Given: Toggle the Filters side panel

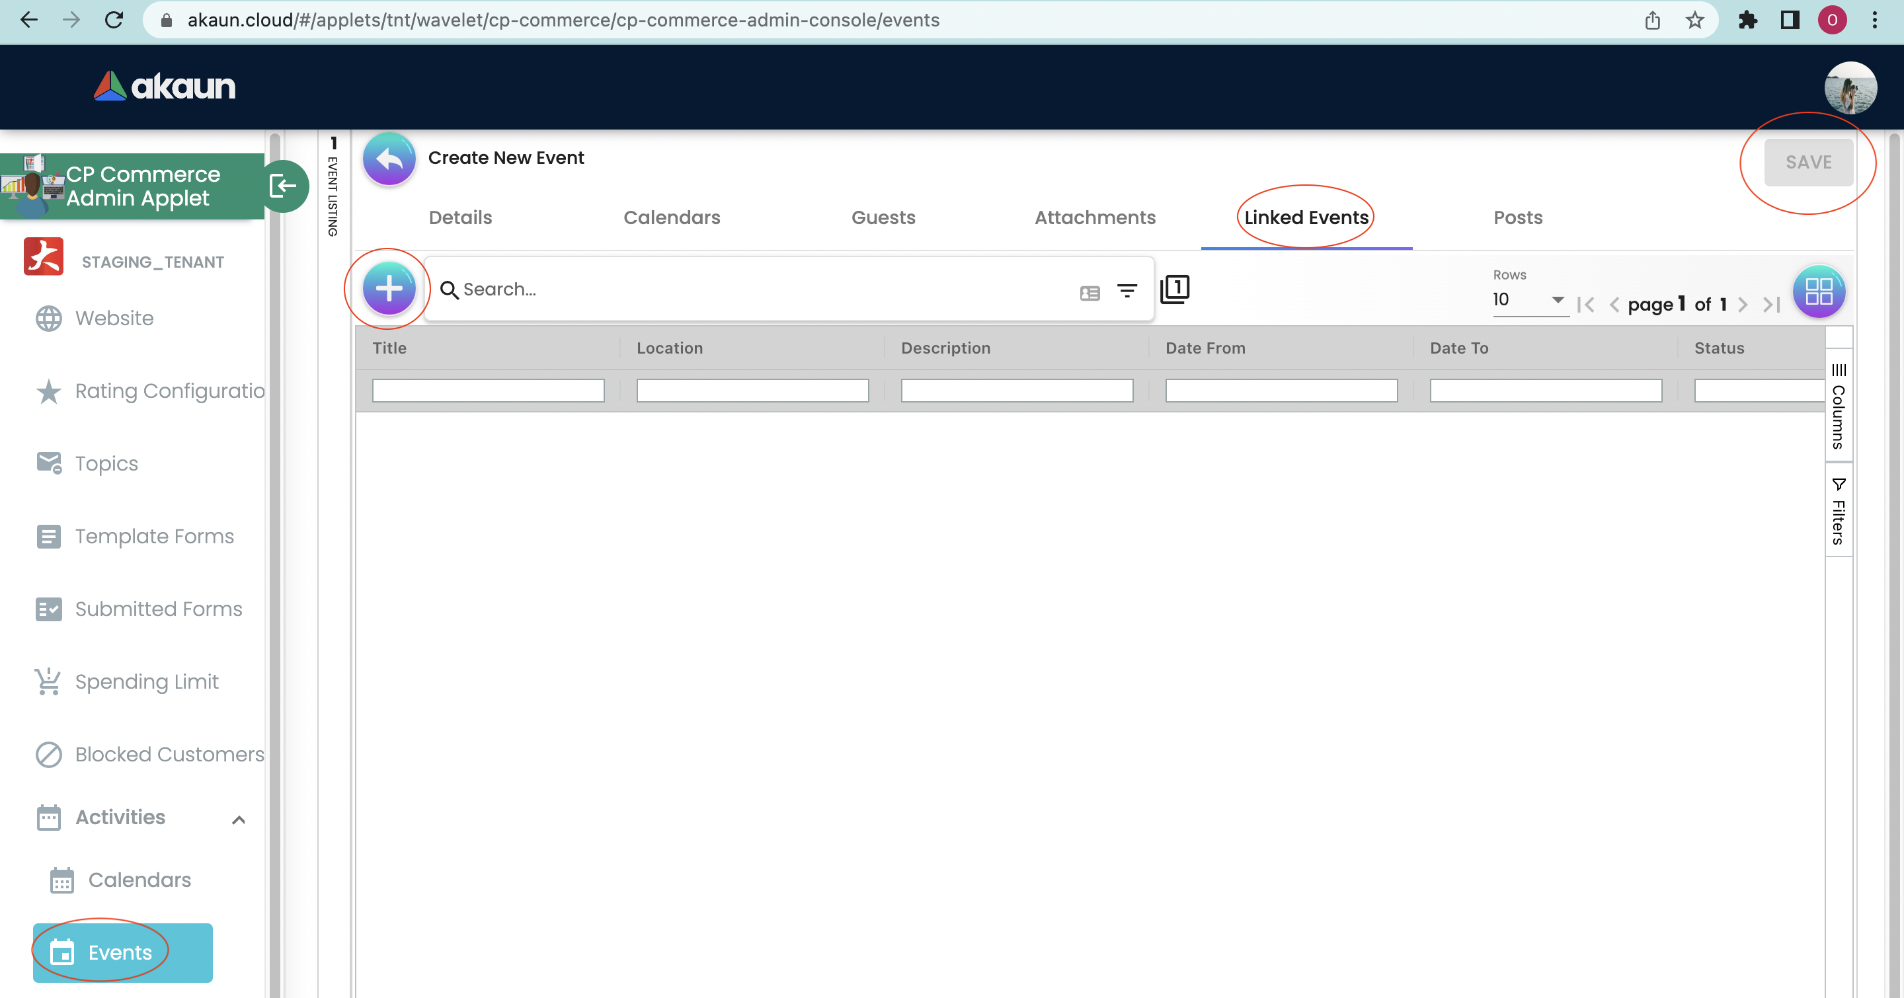Looking at the screenshot, I should (1838, 511).
